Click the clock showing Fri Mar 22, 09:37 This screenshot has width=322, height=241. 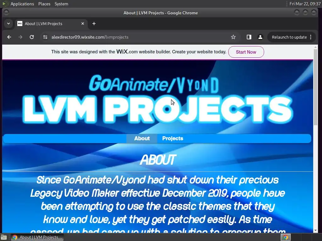[305, 4]
